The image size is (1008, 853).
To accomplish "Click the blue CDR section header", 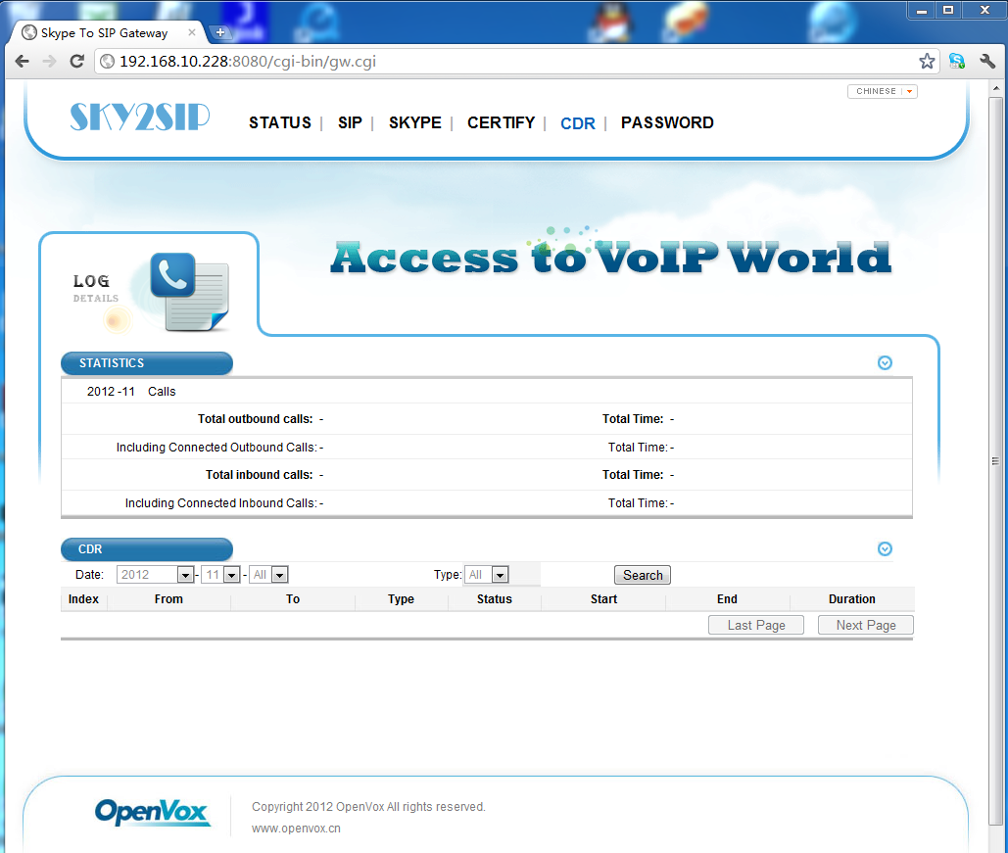I will (147, 549).
